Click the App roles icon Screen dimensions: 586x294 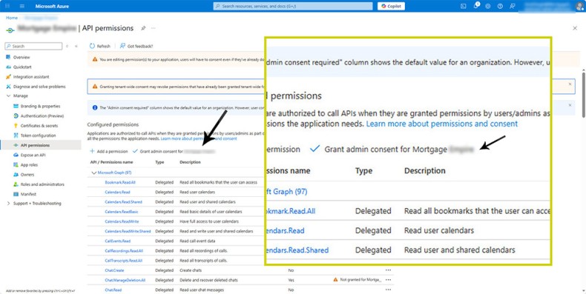pos(16,165)
